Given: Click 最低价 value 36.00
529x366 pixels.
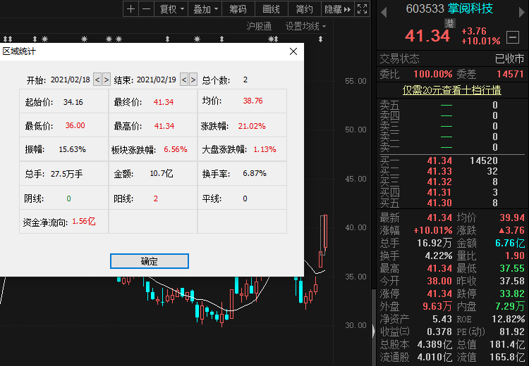Looking at the screenshot, I should tap(75, 125).
